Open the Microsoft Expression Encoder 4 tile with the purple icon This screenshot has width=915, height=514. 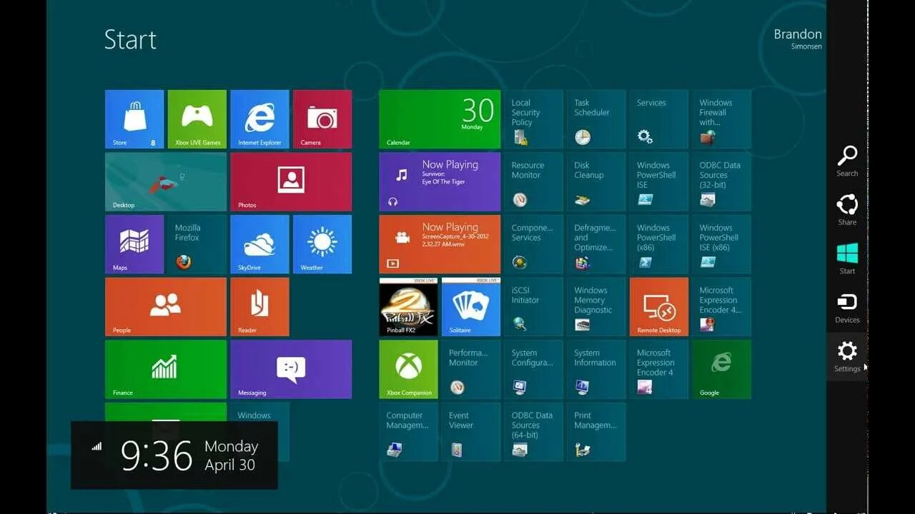[x=659, y=369]
